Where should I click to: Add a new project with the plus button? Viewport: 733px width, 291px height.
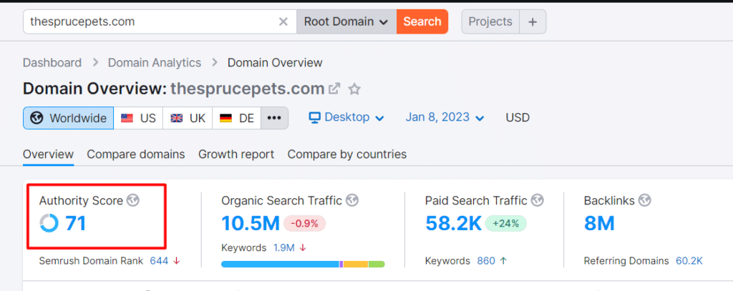tap(533, 21)
